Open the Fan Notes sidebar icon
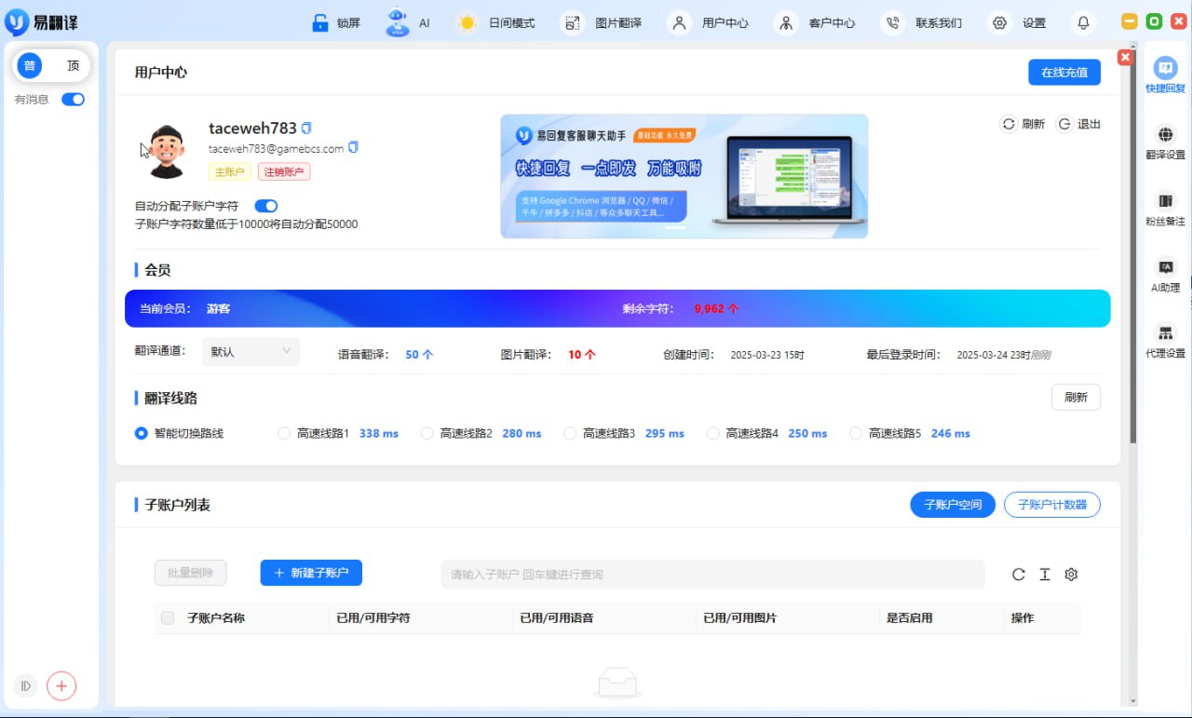Image resolution: width=1192 pixels, height=718 pixels. pos(1165,209)
